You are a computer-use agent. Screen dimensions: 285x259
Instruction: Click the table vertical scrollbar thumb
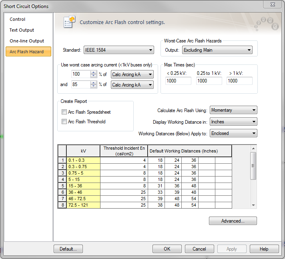pyautogui.click(x=253, y=166)
